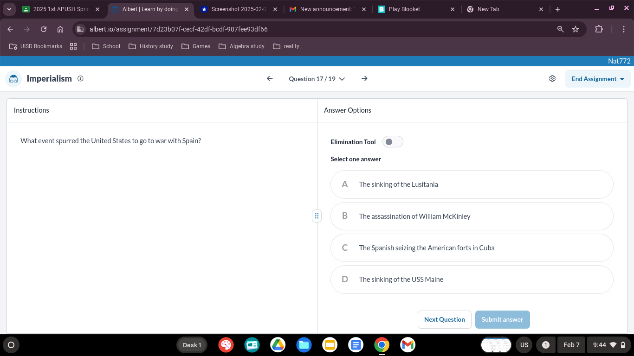Launch the red paint palette app
This screenshot has width=634, height=356.
[226, 345]
